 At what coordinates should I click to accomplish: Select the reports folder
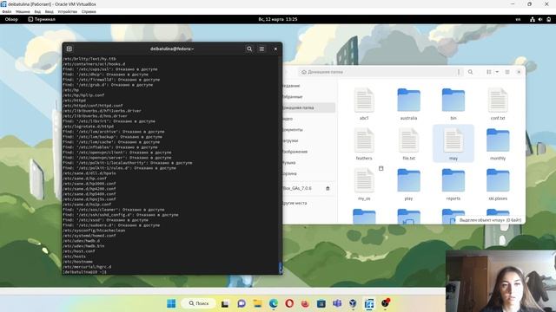[453, 185]
